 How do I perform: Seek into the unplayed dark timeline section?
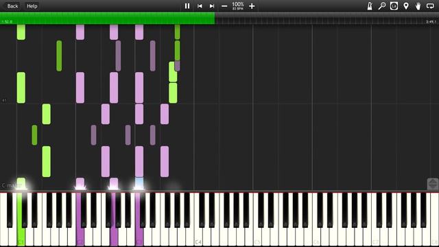[327, 19]
